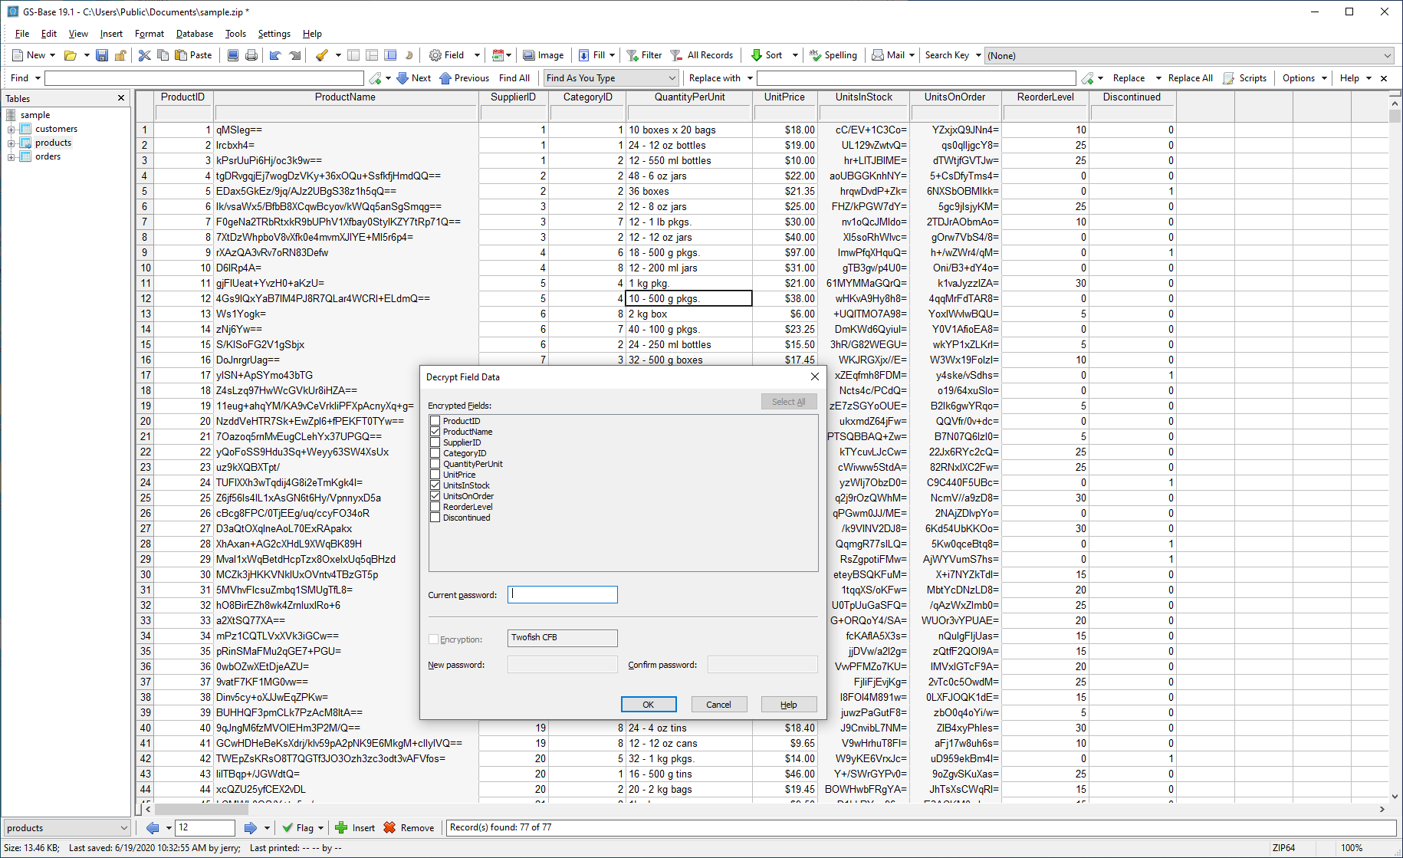Open the Format menu
This screenshot has height=858, width=1403.
(149, 34)
